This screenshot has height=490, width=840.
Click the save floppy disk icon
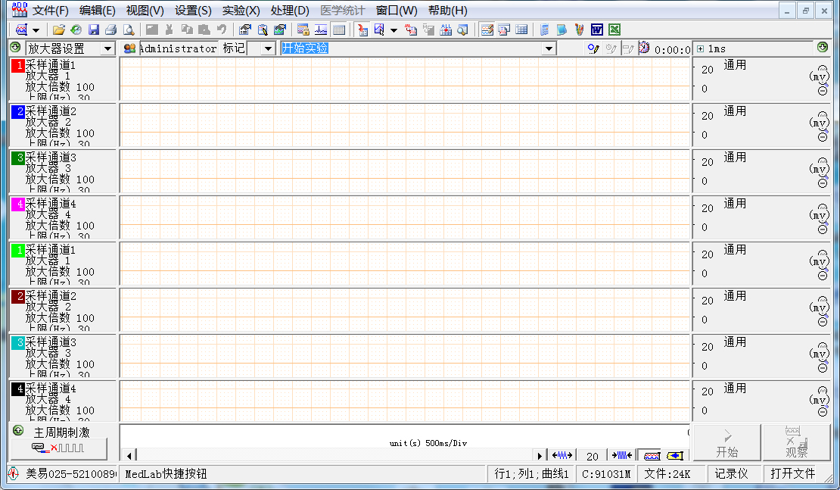[x=94, y=30]
